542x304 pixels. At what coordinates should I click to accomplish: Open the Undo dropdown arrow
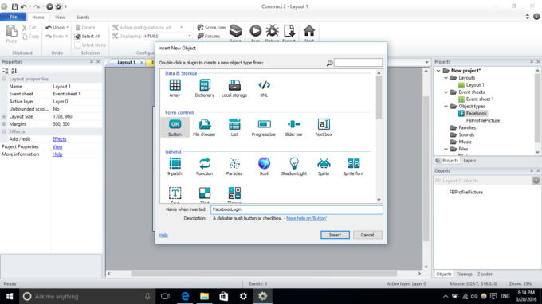tap(67, 27)
